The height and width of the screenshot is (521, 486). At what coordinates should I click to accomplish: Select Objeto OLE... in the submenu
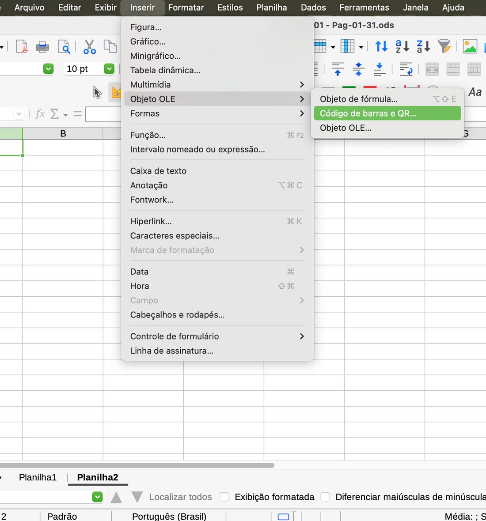coord(387,128)
